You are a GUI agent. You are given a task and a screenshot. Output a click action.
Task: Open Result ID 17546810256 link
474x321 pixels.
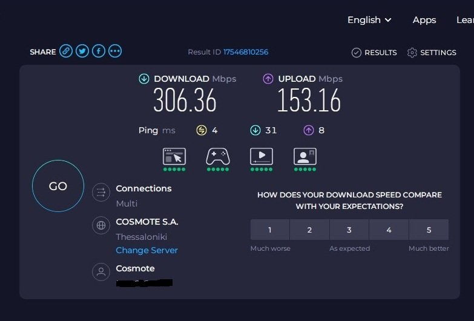tap(246, 52)
